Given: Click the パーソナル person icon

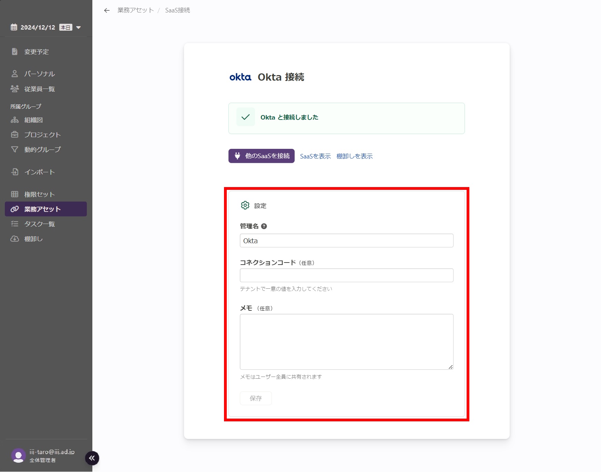Looking at the screenshot, I should click(14, 73).
